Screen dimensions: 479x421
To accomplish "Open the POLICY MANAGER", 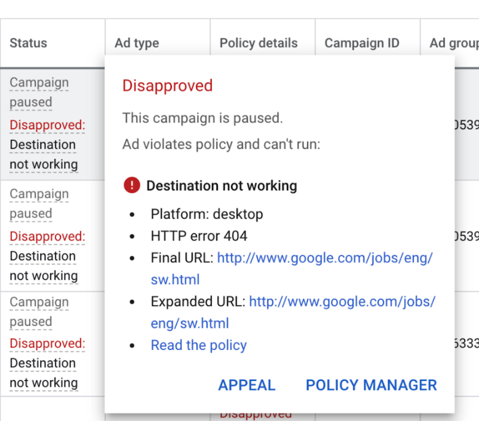I will click(x=371, y=385).
